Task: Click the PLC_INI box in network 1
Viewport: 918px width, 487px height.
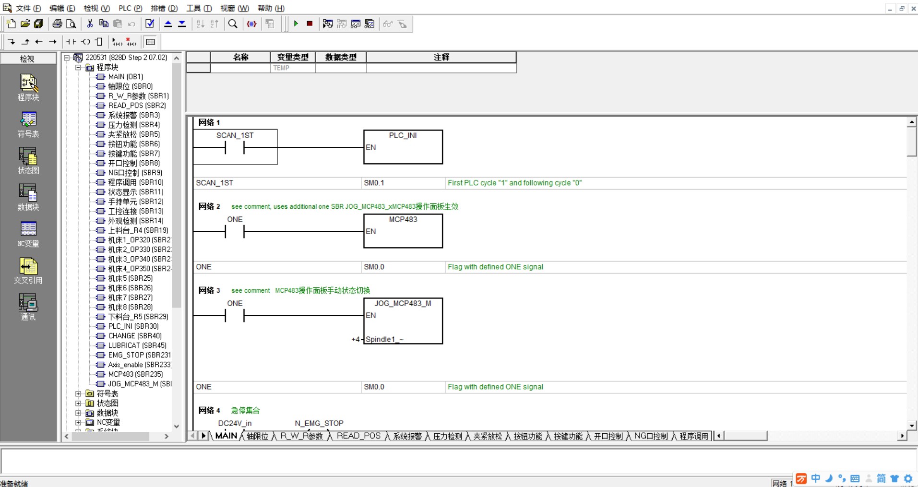Action: point(403,147)
